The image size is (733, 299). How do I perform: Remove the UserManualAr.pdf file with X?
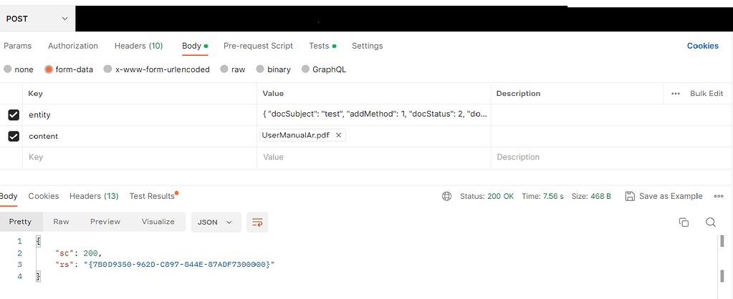(x=339, y=135)
